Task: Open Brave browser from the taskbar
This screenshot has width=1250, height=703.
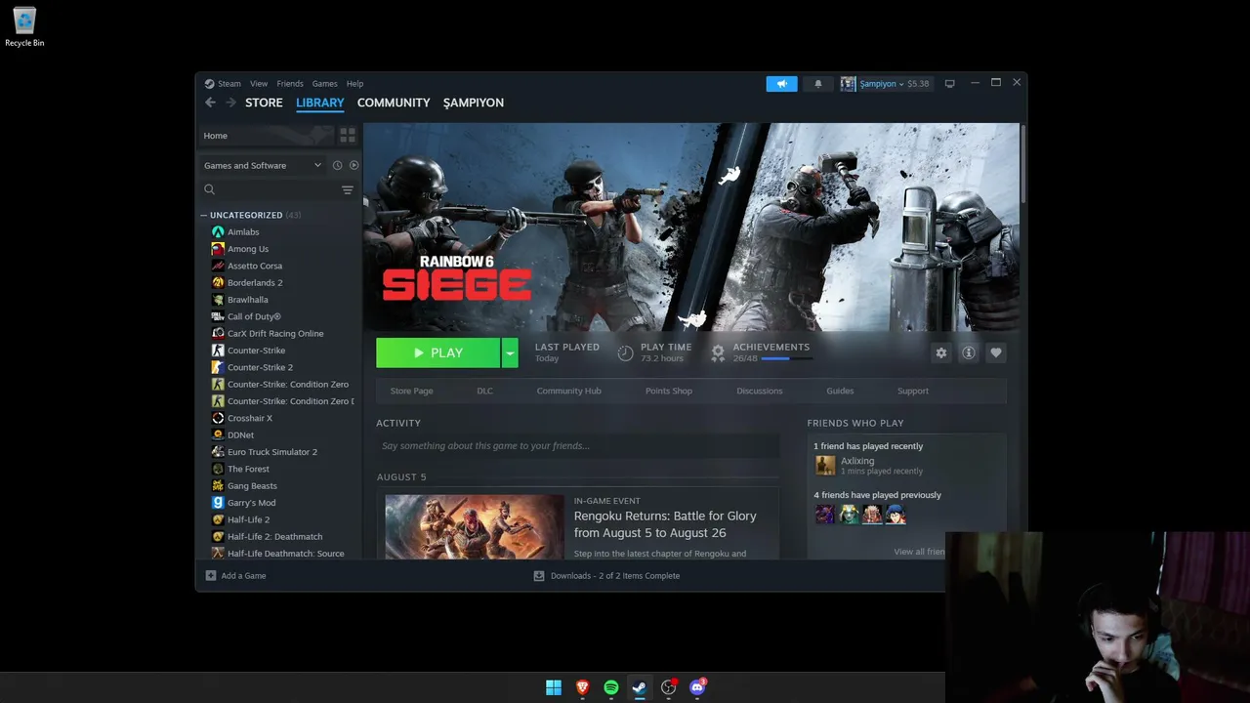Action: [583, 687]
